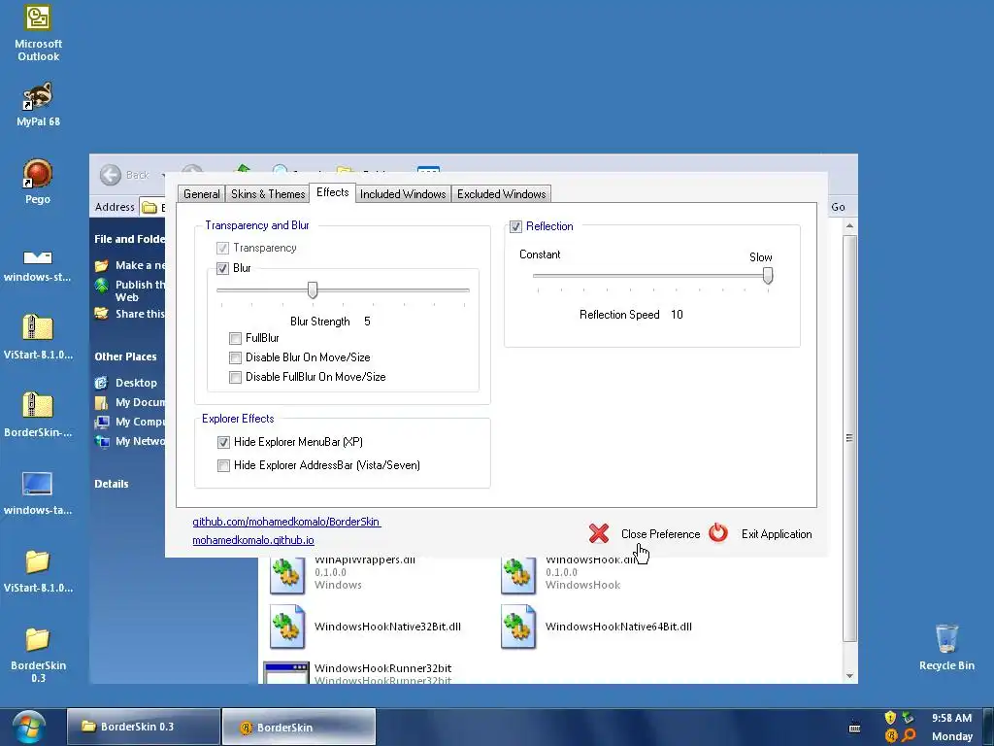Click the BorderSkin taskbar button
The width and height of the screenshot is (994, 746).
click(x=299, y=727)
